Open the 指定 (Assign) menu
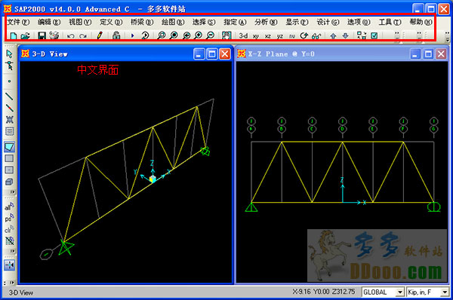Viewport: 453px width, 300px height. pos(235,22)
